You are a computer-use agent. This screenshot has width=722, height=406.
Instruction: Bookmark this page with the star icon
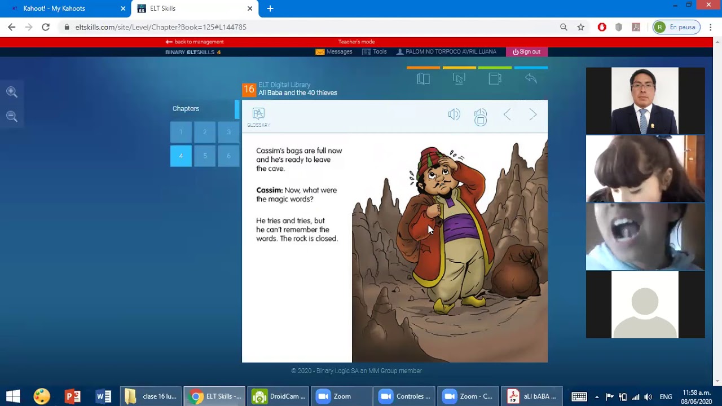point(580,27)
